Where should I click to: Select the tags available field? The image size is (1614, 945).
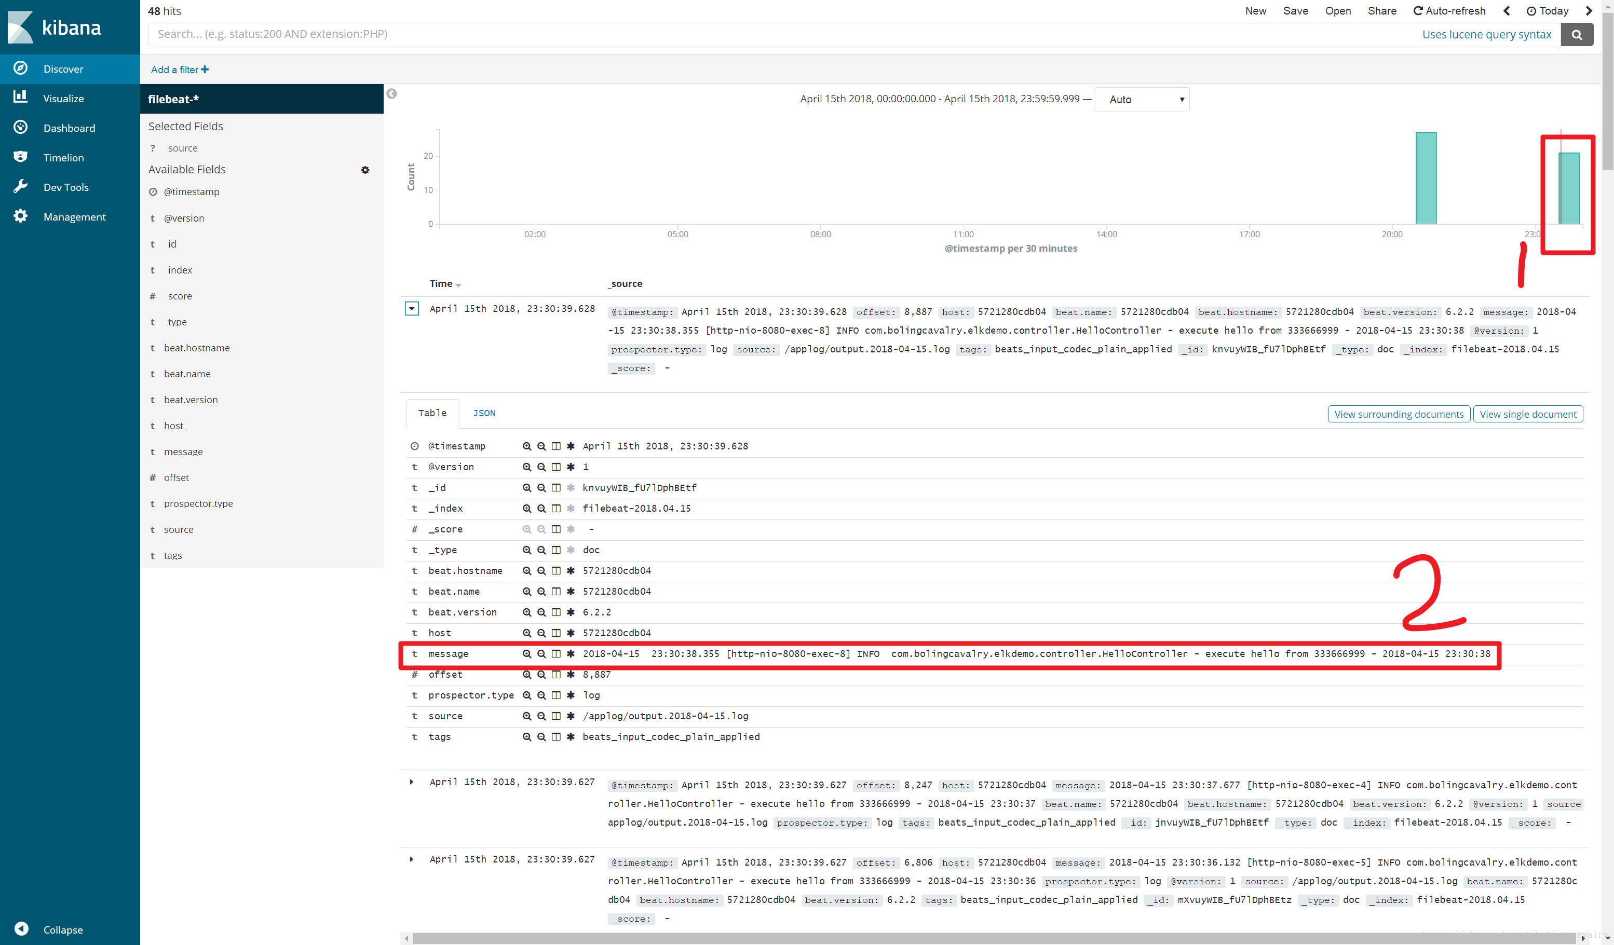(172, 555)
